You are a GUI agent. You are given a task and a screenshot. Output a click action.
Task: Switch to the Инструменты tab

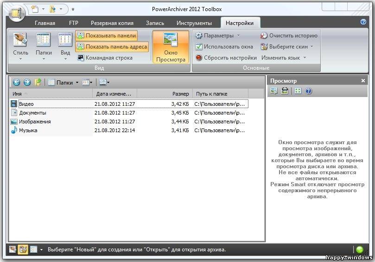[x=194, y=23]
